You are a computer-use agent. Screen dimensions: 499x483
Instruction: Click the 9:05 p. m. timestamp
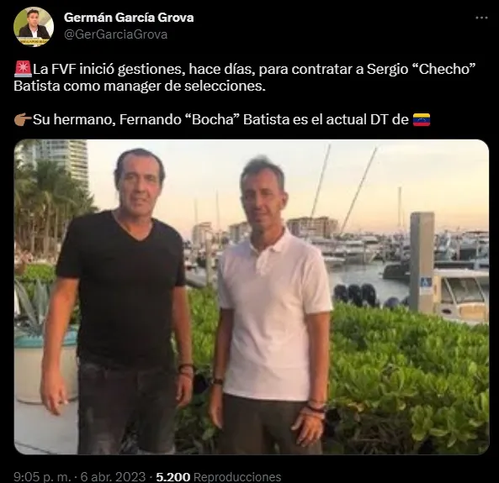[42, 476]
